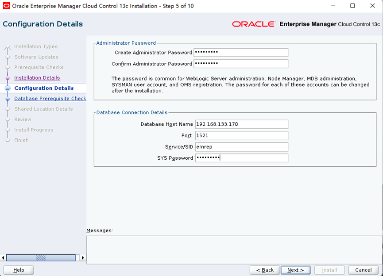Click the Port field showing 1521

pos(242,135)
